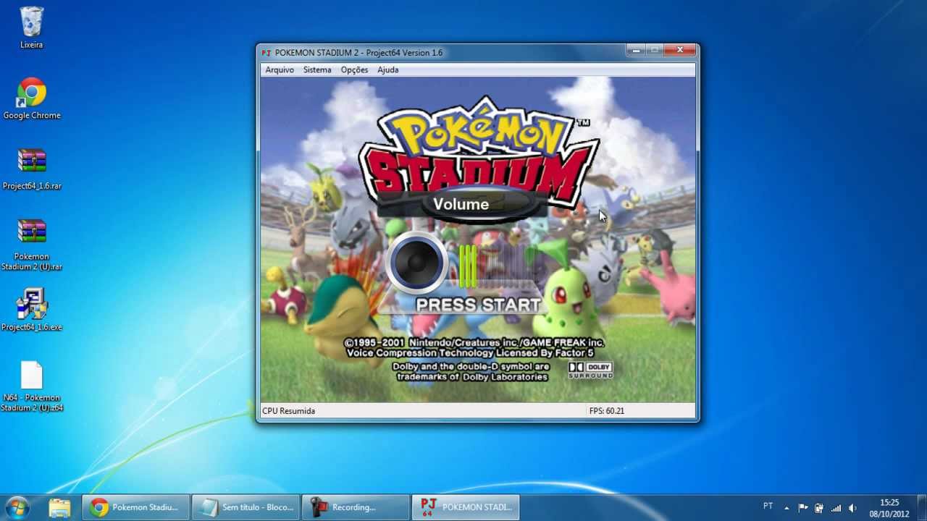Open Windows Explorer from the taskbar

[x=59, y=507]
